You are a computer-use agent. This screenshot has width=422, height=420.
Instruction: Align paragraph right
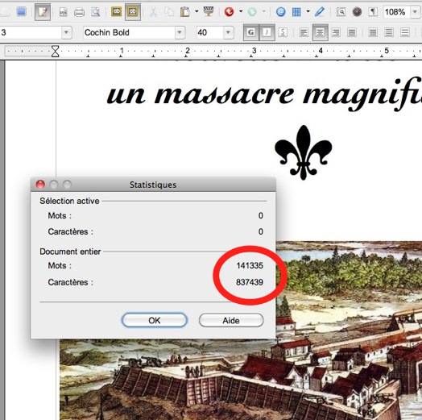click(336, 32)
